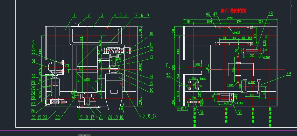
Task: Click part callout number 26
Action: click(33, 111)
